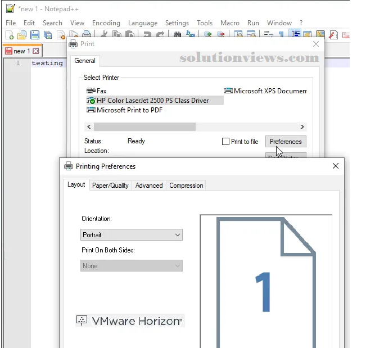Image resolution: width=384 pixels, height=348 pixels.
Task: Click the Preferences button
Action: point(286,141)
